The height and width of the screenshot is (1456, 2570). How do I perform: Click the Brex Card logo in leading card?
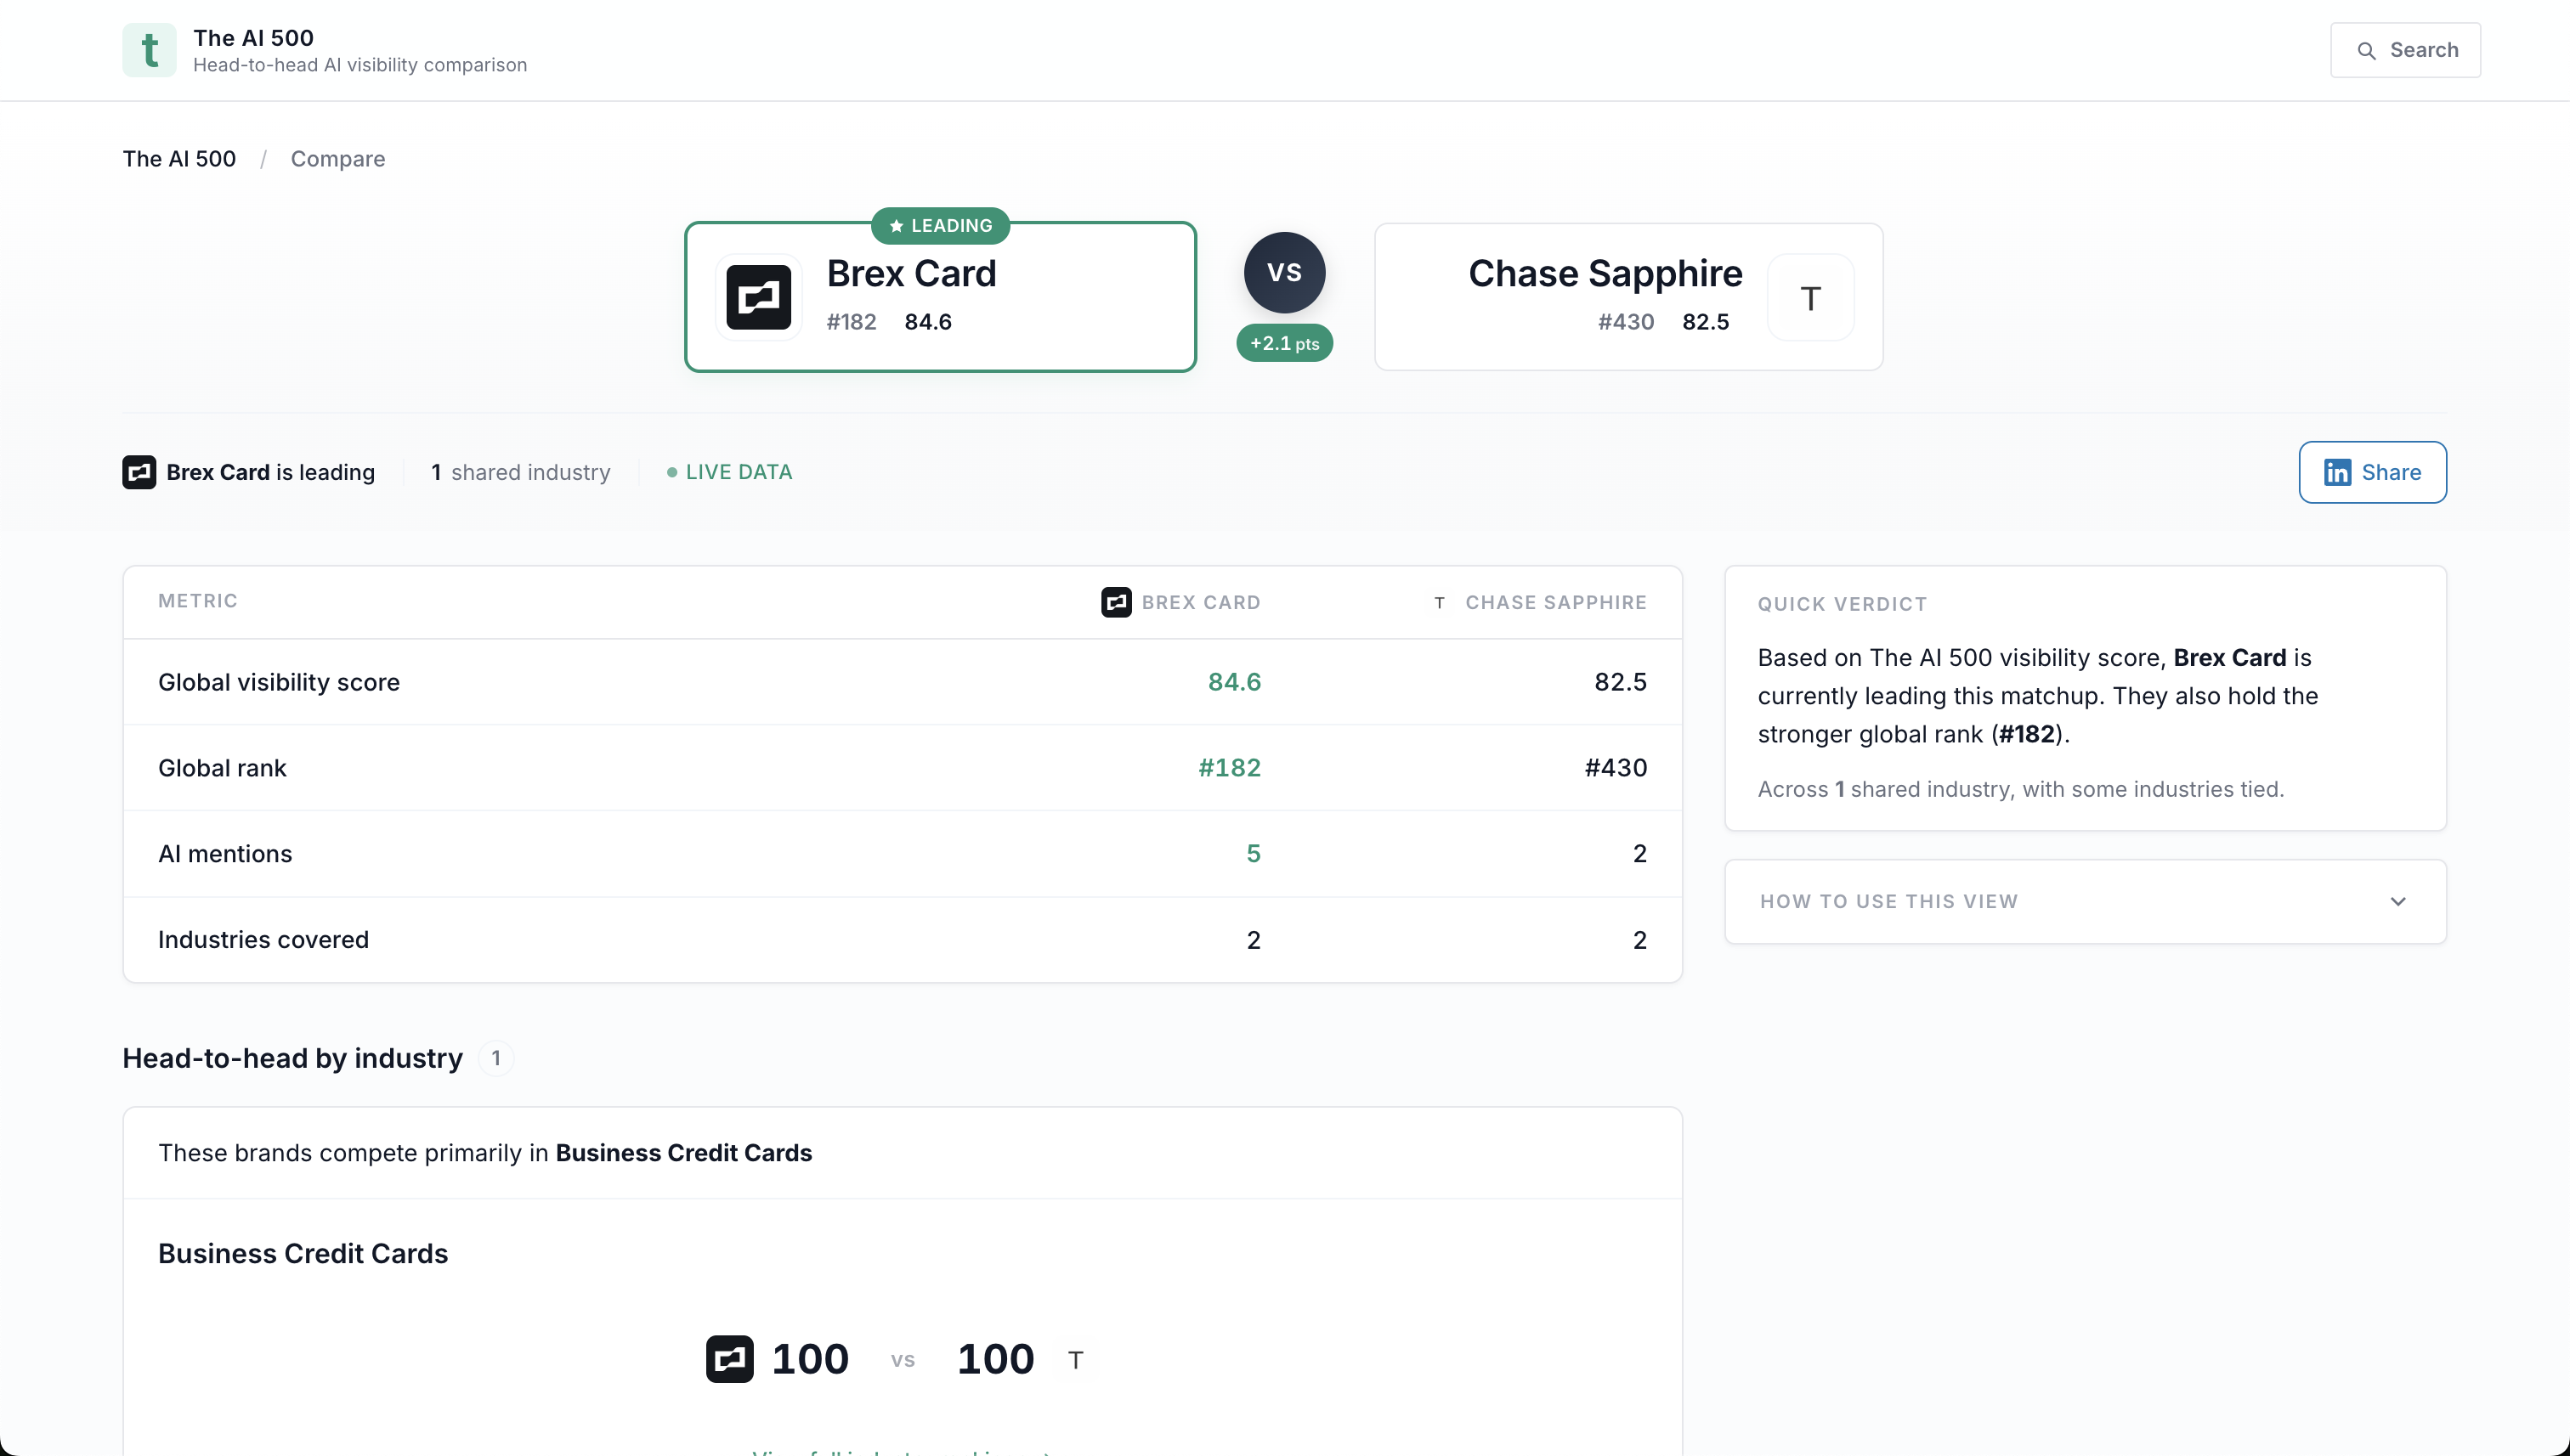click(758, 297)
